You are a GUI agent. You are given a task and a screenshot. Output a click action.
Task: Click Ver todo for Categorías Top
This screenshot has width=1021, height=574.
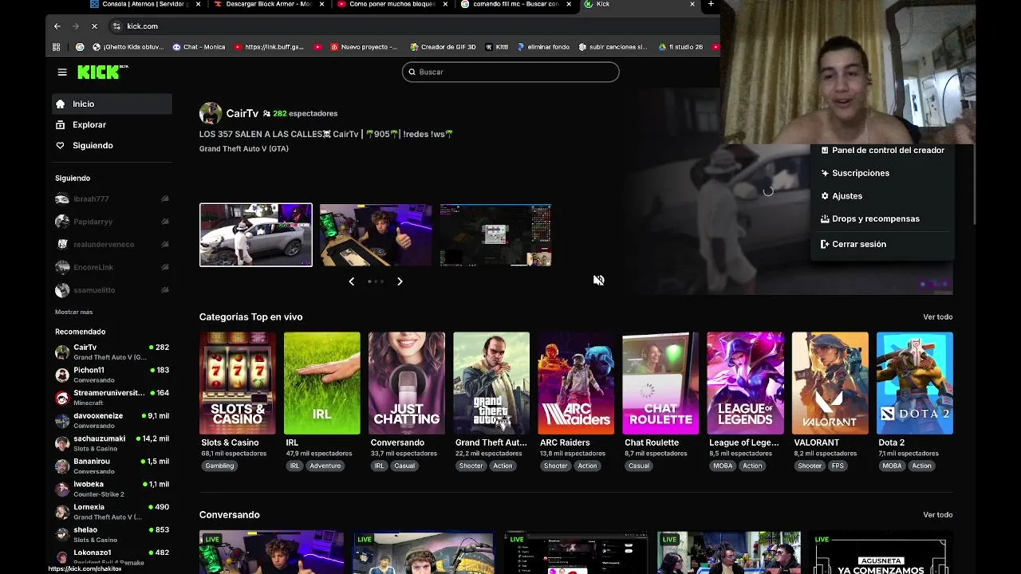coord(938,317)
